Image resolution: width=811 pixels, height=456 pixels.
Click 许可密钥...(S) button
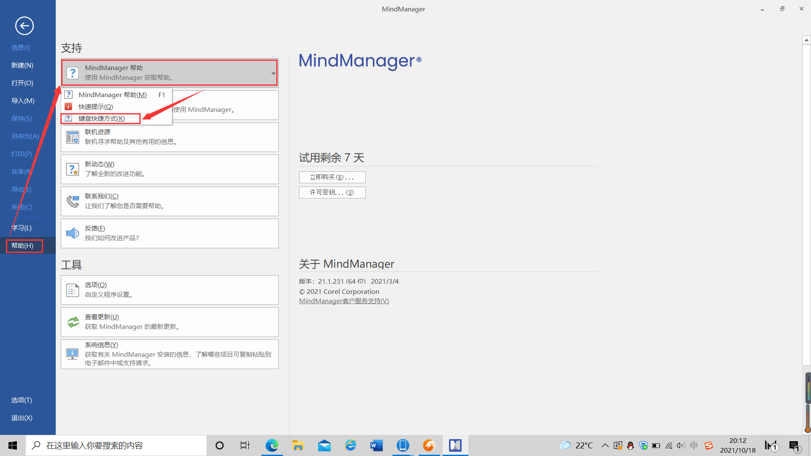point(332,193)
